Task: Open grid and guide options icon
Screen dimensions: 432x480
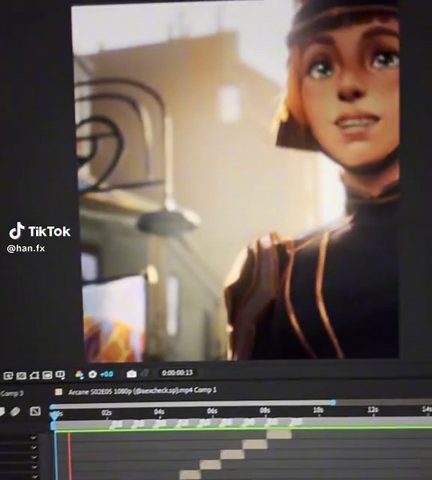Action: [60, 375]
